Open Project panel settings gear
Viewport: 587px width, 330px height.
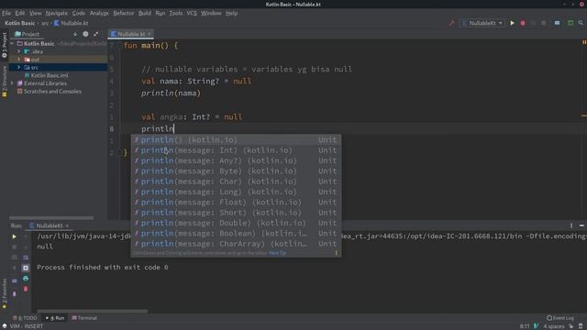(x=85, y=34)
